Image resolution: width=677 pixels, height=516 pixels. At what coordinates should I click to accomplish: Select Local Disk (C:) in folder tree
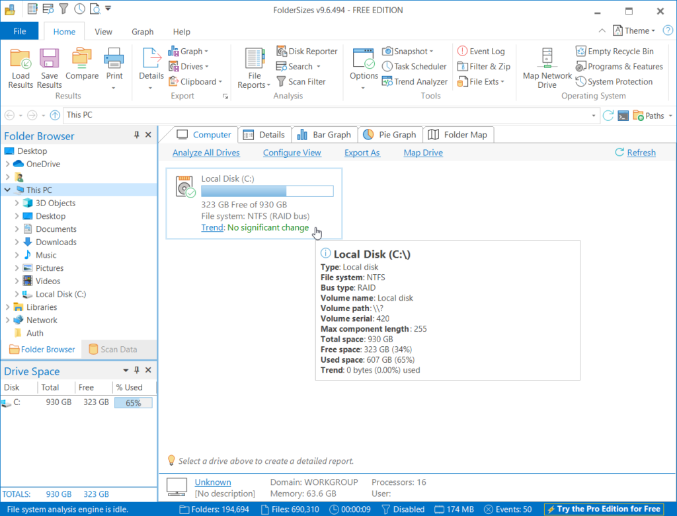tap(60, 294)
